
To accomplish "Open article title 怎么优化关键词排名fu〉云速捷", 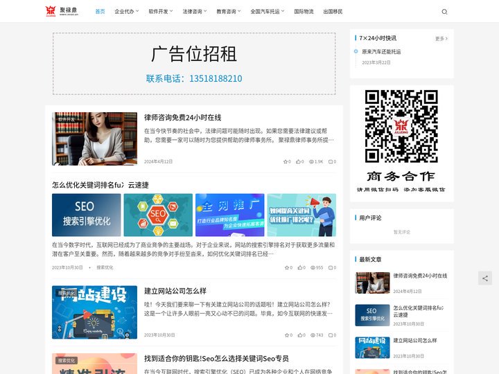I will pos(100,185).
